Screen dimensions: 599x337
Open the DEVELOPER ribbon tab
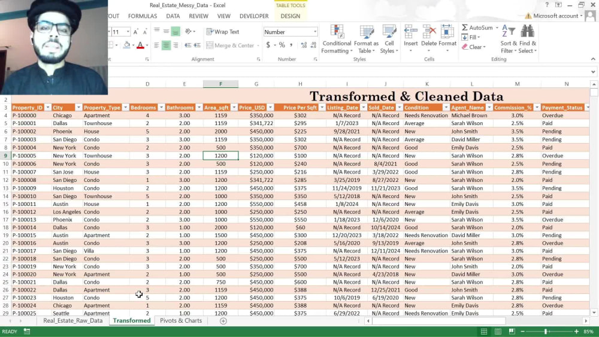(254, 16)
